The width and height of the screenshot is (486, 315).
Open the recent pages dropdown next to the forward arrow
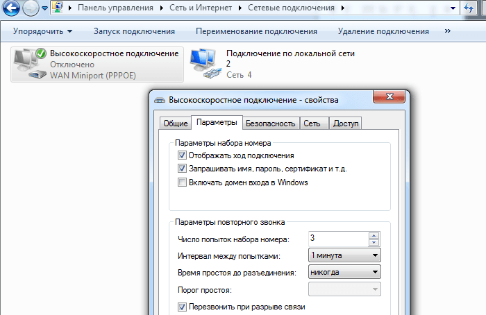click(44, 8)
